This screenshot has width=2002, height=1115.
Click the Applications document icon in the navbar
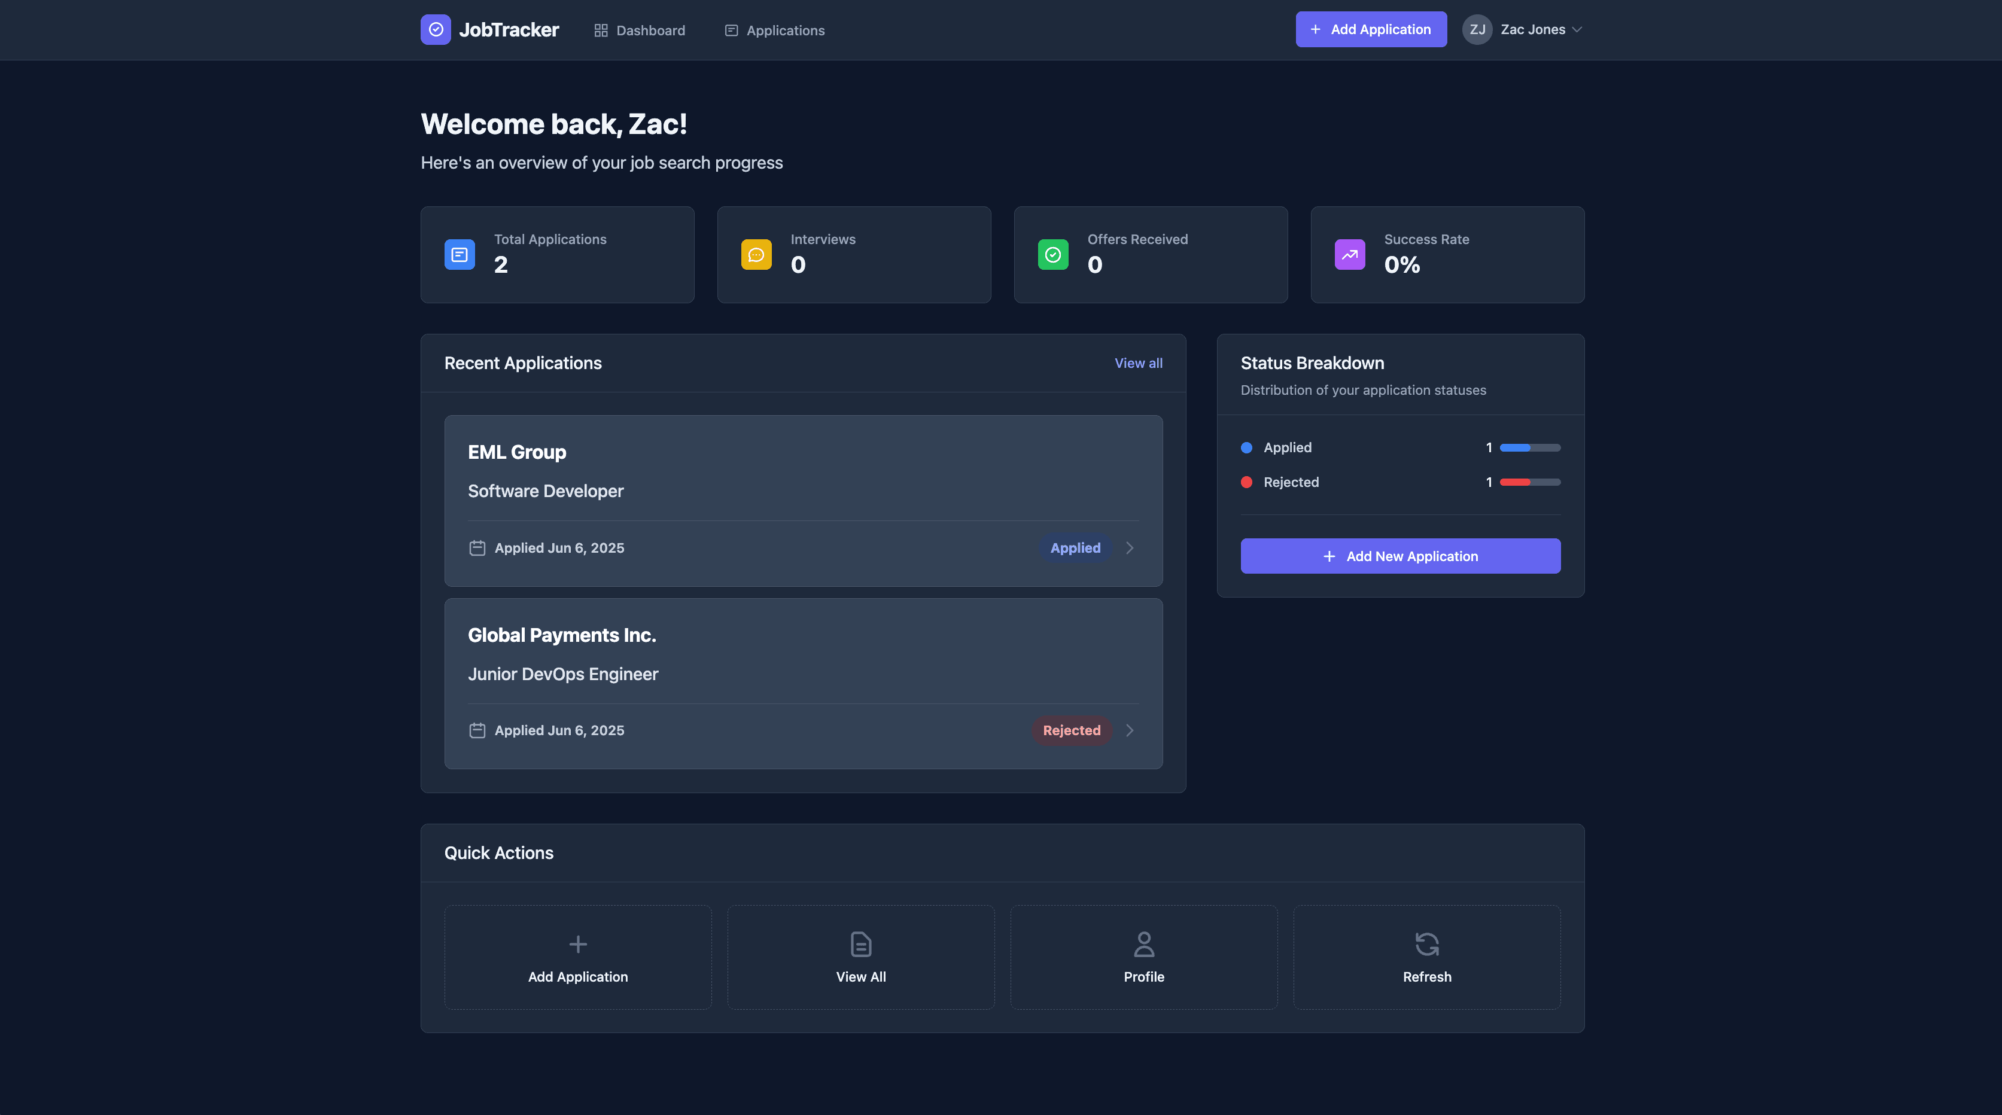coord(731,31)
